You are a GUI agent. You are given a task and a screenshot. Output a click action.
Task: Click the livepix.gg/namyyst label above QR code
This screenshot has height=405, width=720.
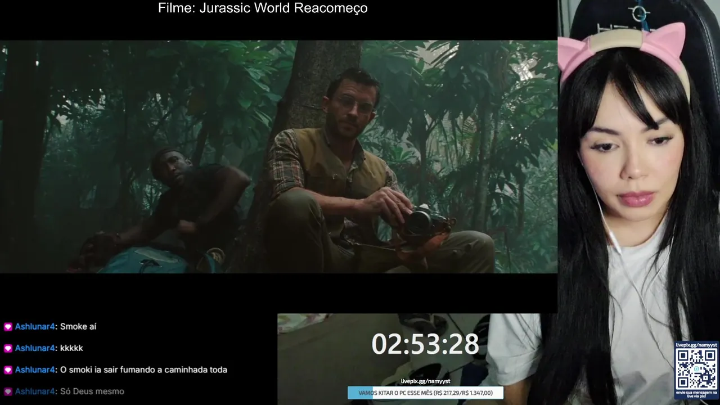point(696,345)
